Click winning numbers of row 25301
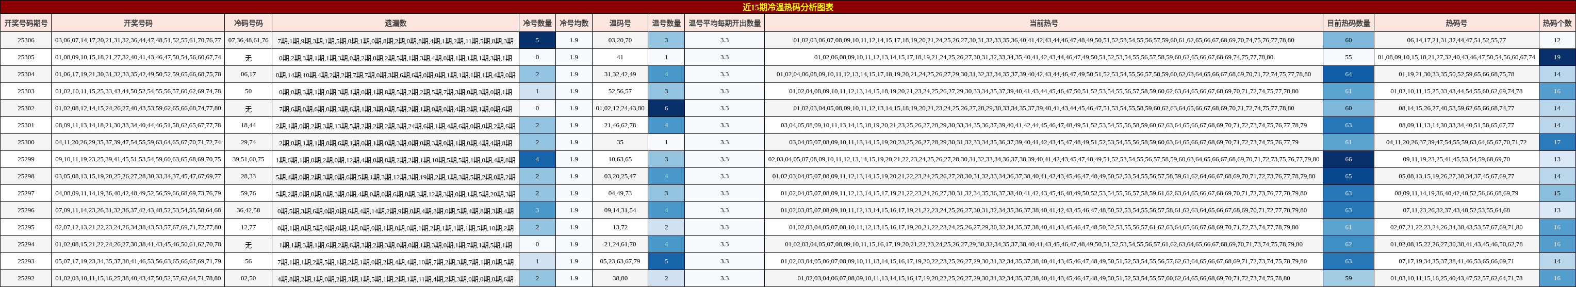Viewport: 1576px width, 287px height. point(138,125)
